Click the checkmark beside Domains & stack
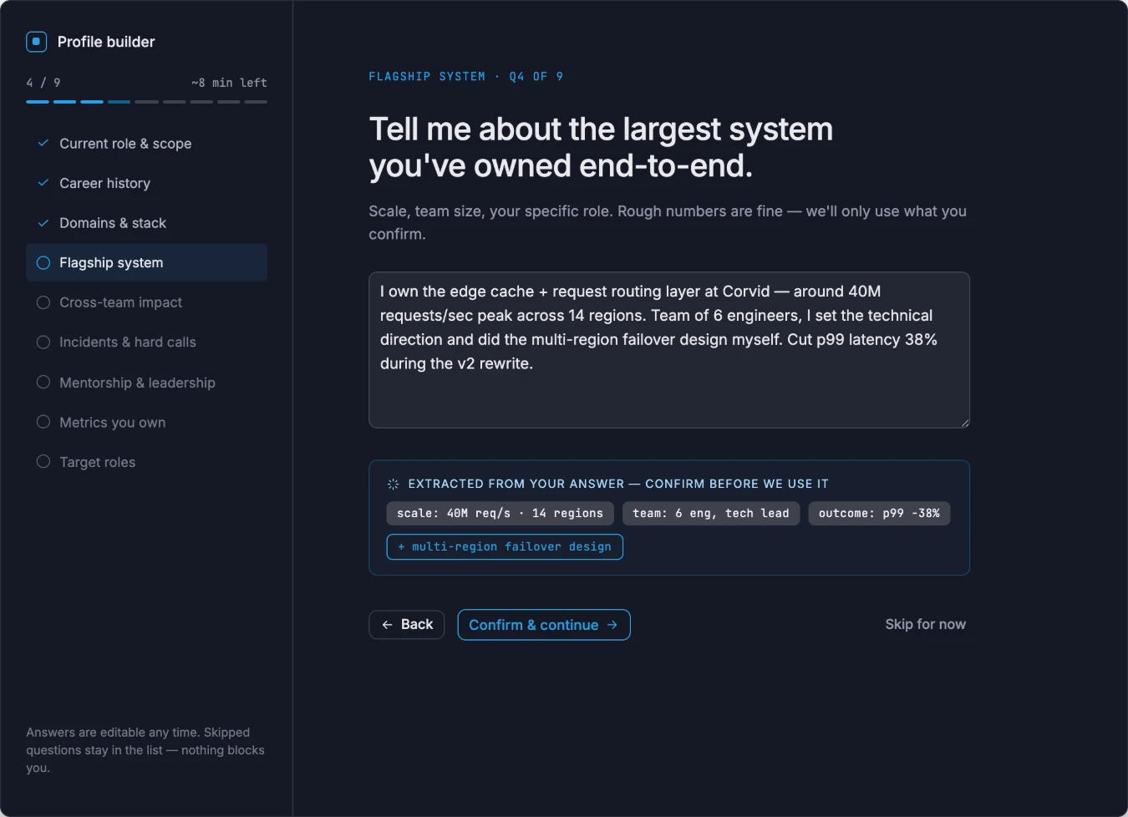1128x817 pixels. [x=43, y=223]
